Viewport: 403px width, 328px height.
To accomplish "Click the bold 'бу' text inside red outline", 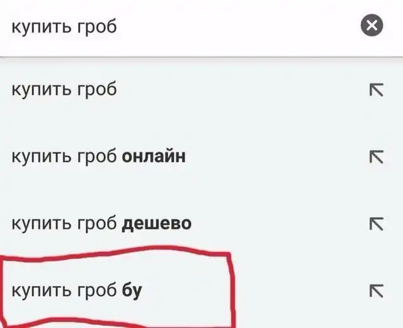I will click(x=132, y=291).
